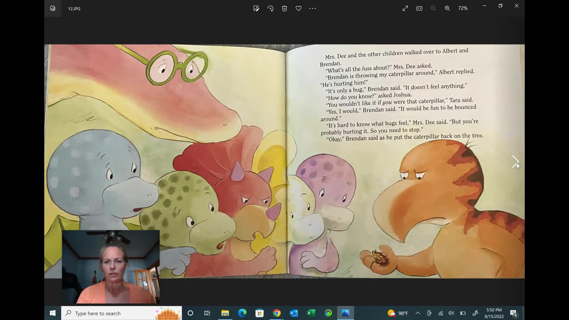Click the webcam video thumbnail overlay
Image resolution: width=569 pixels, height=320 pixels.
pos(111,267)
